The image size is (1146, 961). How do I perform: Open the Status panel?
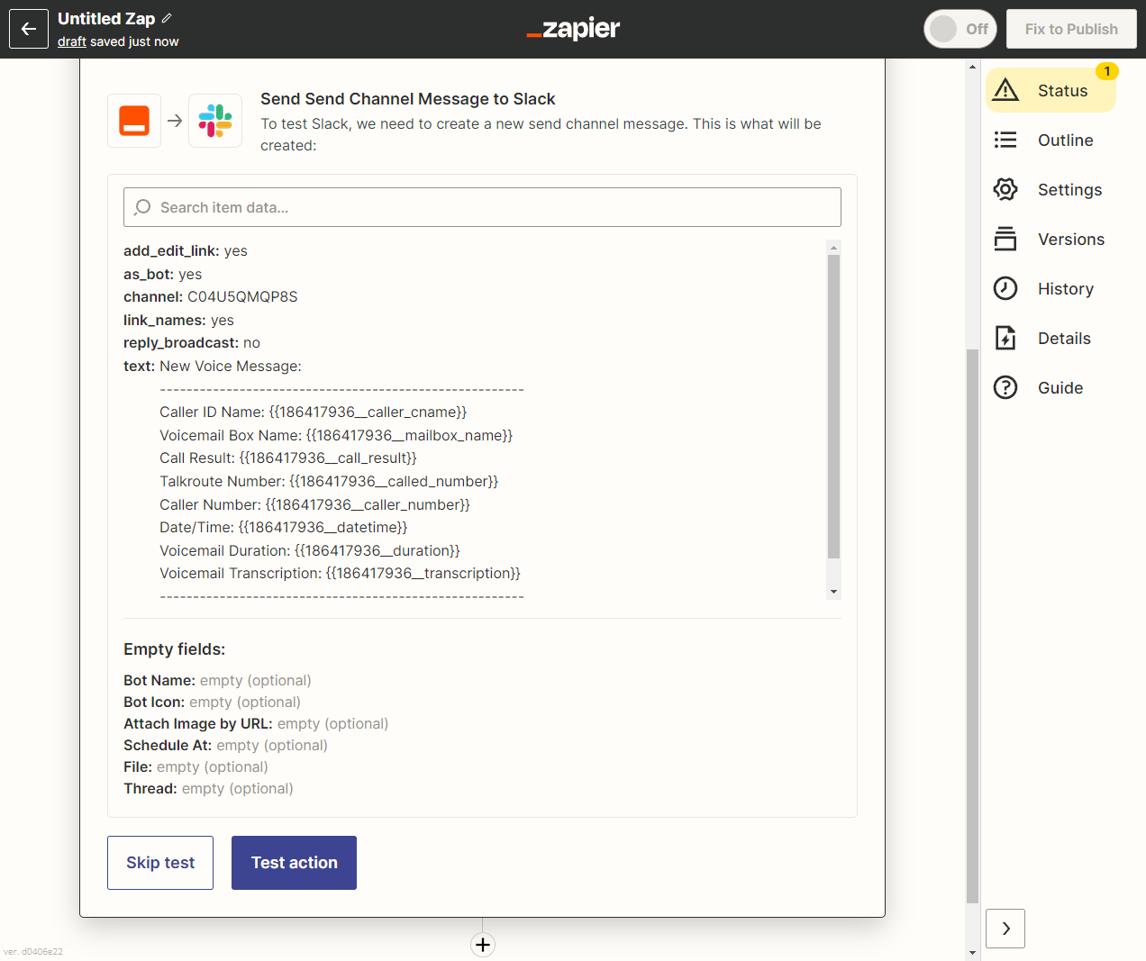point(1050,90)
